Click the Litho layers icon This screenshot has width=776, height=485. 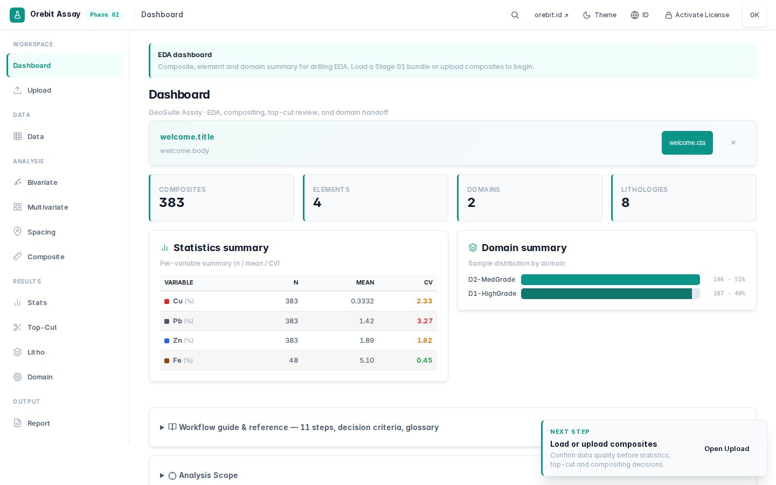click(17, 352)
